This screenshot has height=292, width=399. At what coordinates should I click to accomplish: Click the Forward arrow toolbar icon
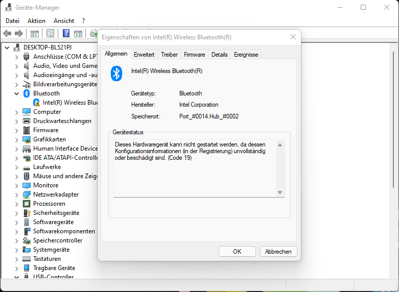click(19, 33)
